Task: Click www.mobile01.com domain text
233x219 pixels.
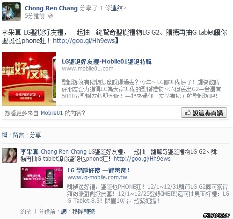Action: [x=87, y=69]
